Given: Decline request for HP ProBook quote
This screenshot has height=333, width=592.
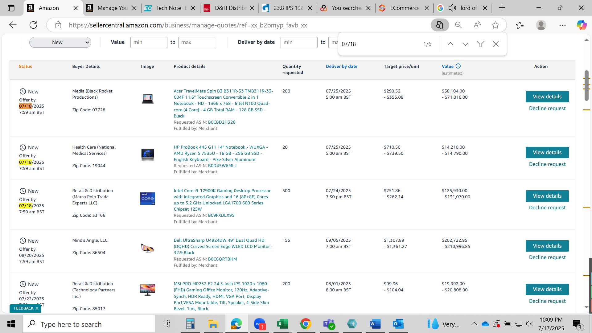Looking at the screenshot, I should pos(547,164).
